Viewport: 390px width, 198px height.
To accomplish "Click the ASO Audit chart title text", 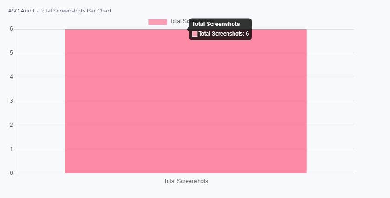I will pos(59,11).
